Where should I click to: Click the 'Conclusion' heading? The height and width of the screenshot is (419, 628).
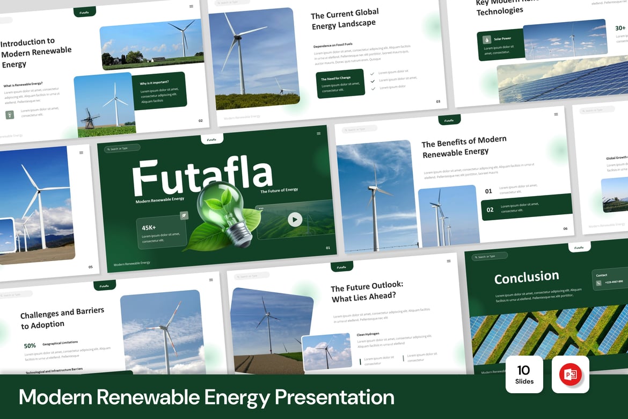pos(526,278)
